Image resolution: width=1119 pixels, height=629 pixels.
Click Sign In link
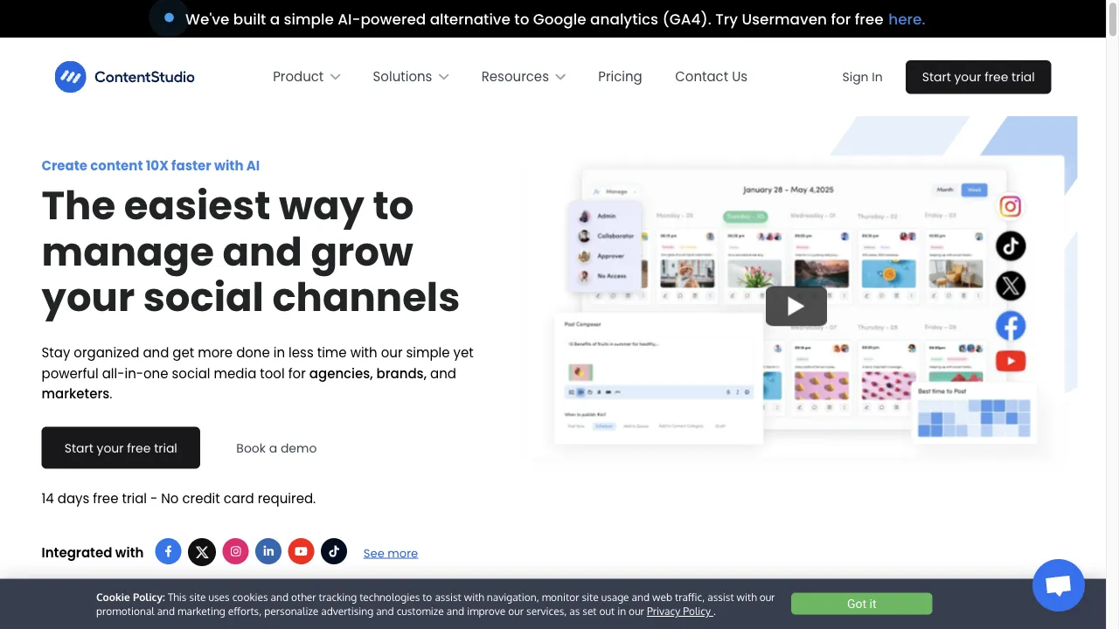pos(862,77)
